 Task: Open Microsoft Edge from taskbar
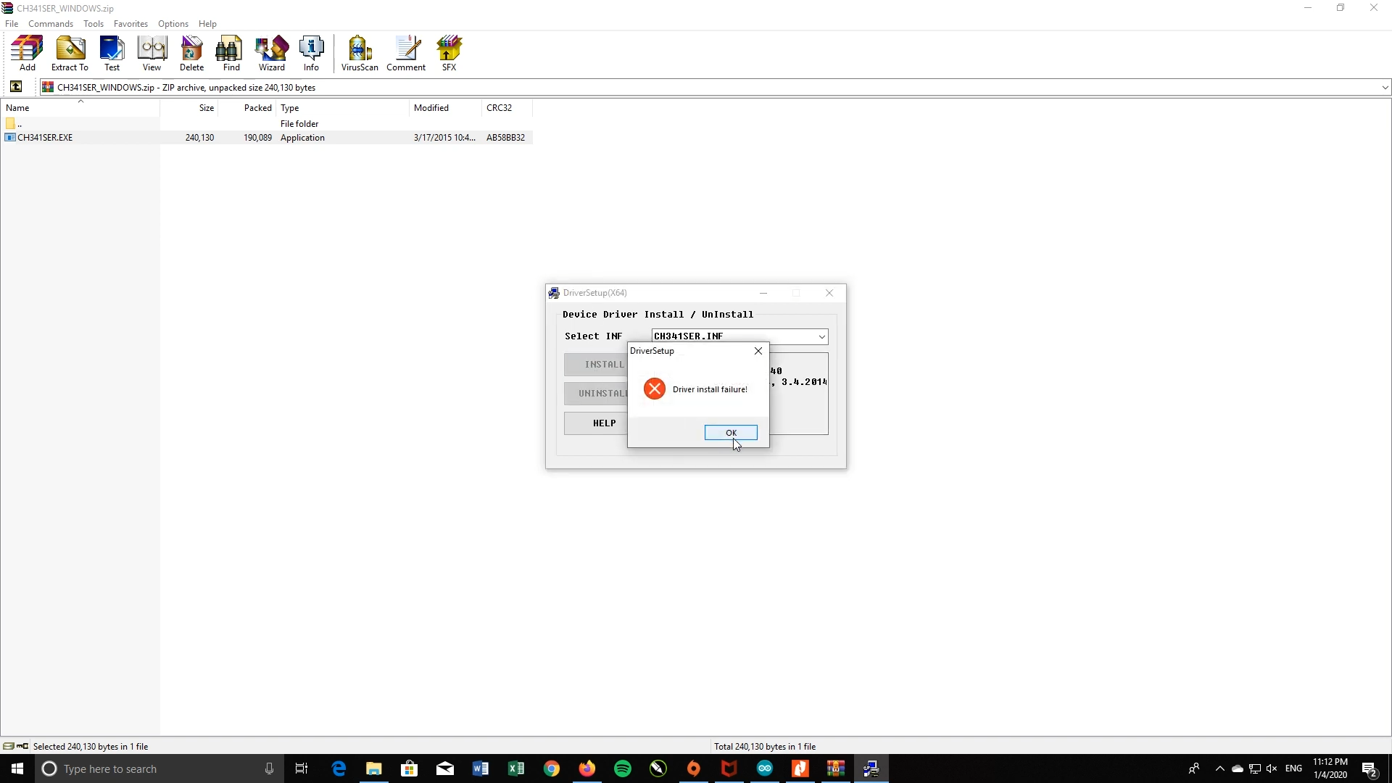[x=339, y=768]
